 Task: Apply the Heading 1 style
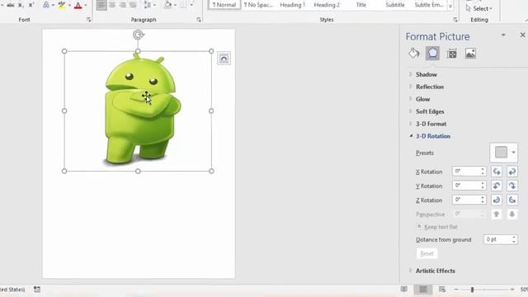292,5
